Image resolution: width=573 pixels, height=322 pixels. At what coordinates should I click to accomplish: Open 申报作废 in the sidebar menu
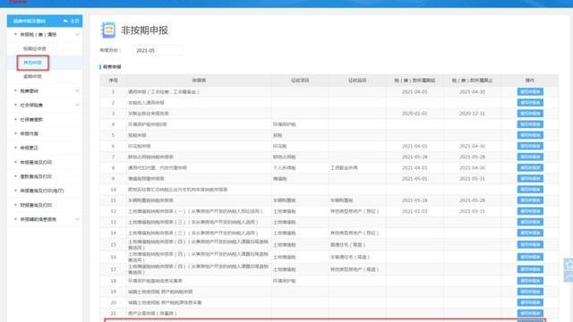[x=30, y=133]
